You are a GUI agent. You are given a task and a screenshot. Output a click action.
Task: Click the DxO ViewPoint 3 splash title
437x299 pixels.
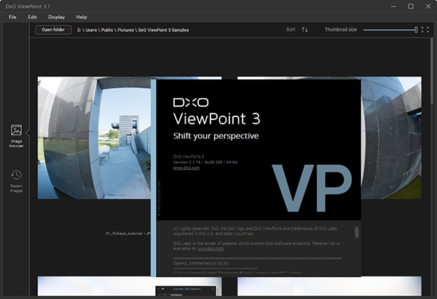[x=216, y=119]
